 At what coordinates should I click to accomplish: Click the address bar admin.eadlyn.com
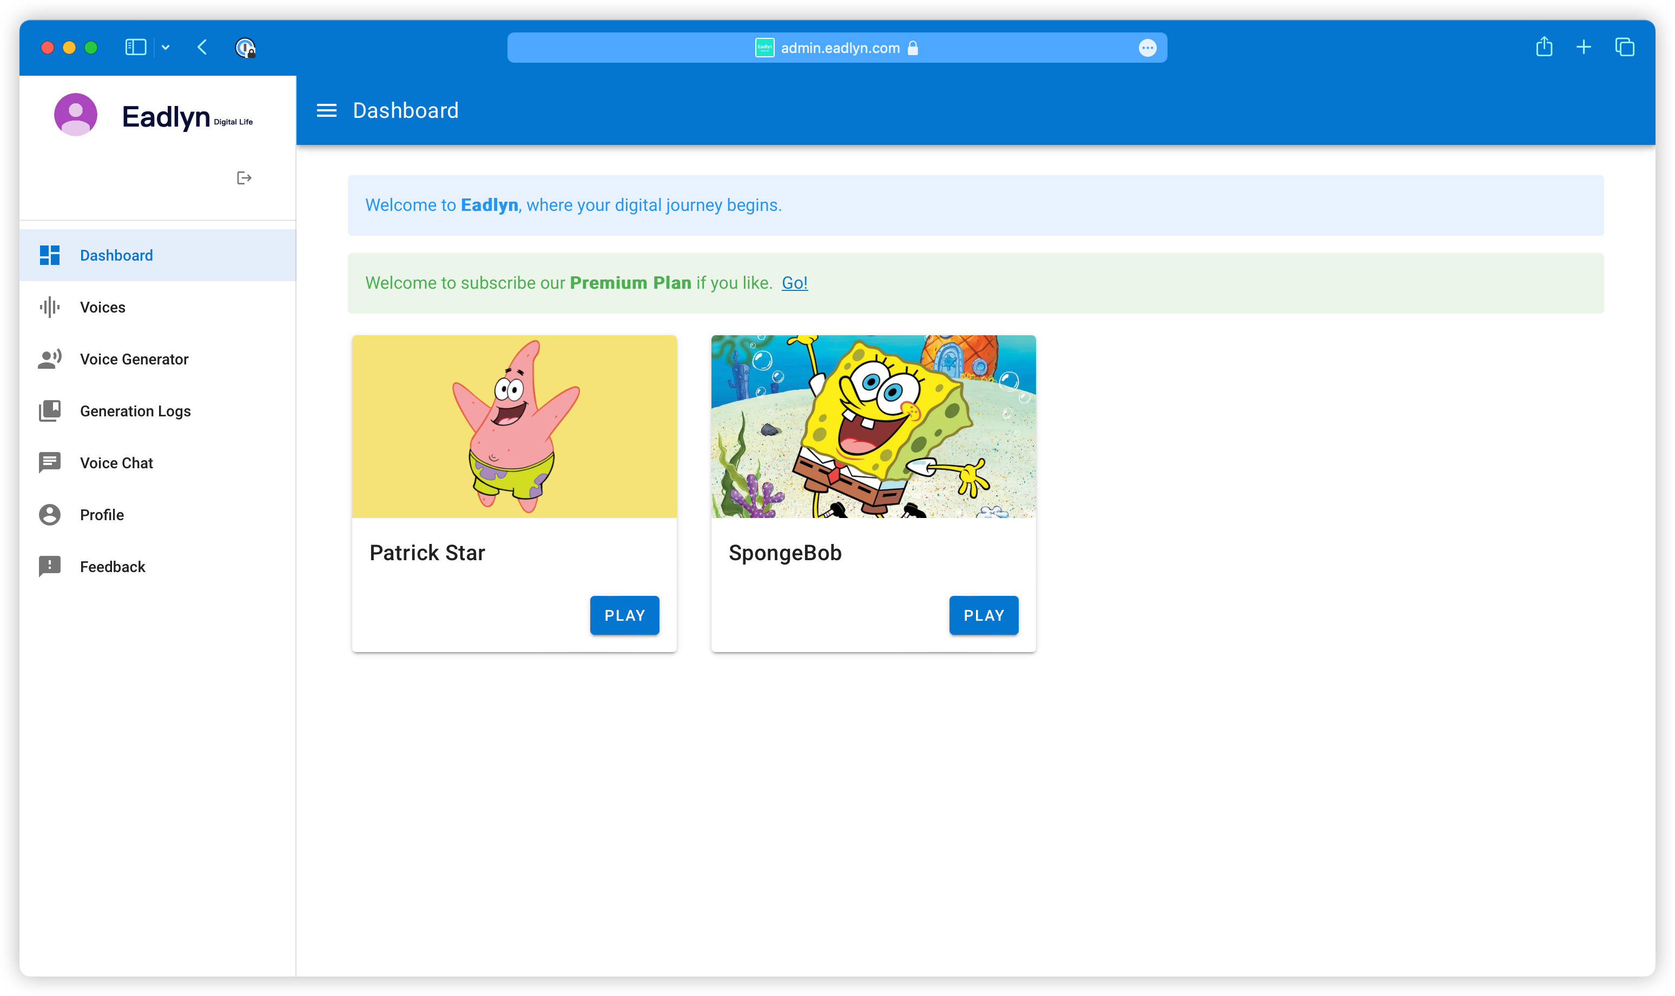coord(839,48)
